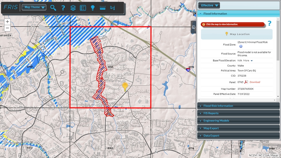Expand the FIS Reports section
281x158 pixels.
[x=211, y=113]
